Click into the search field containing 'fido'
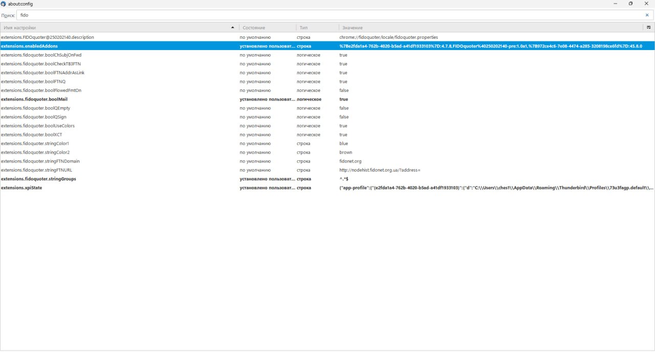Image resolution: width=655 pixels, height=352 pixels. (x=327, y=15)
